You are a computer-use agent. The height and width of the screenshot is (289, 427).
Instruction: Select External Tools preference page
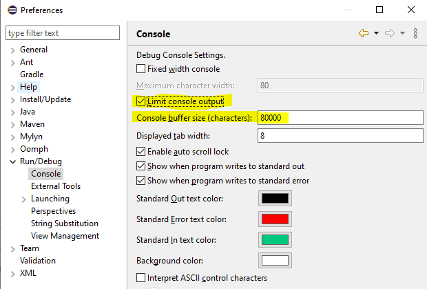point(56,186)
